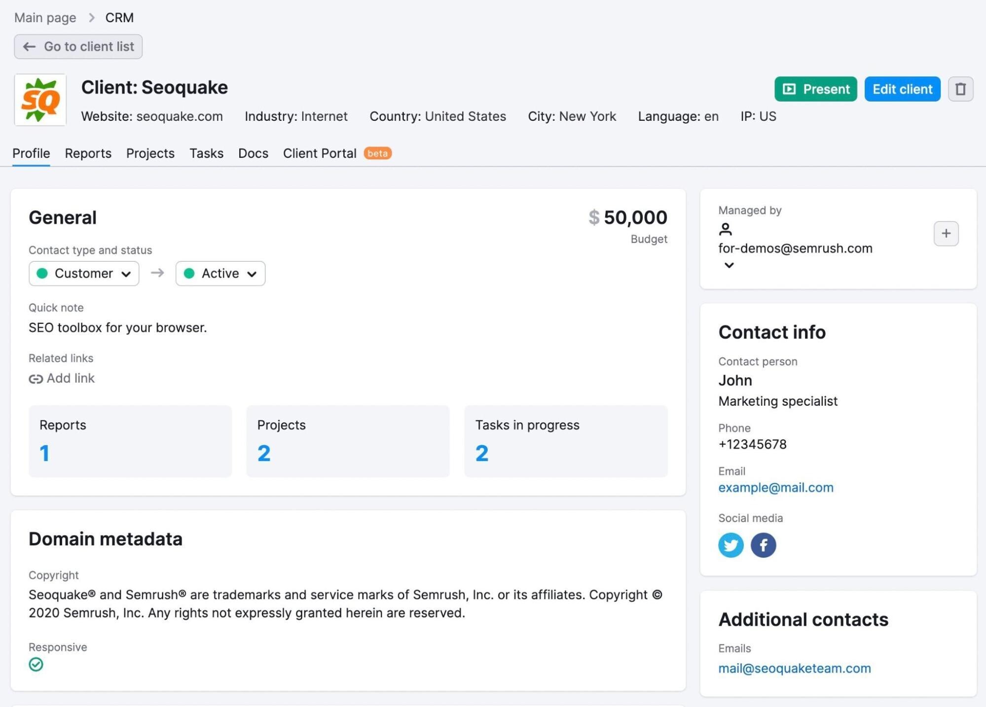Open the Customer contact type dropdown
Image resolution: width=986 pixels, height=707 pixels.
[84, 274]
